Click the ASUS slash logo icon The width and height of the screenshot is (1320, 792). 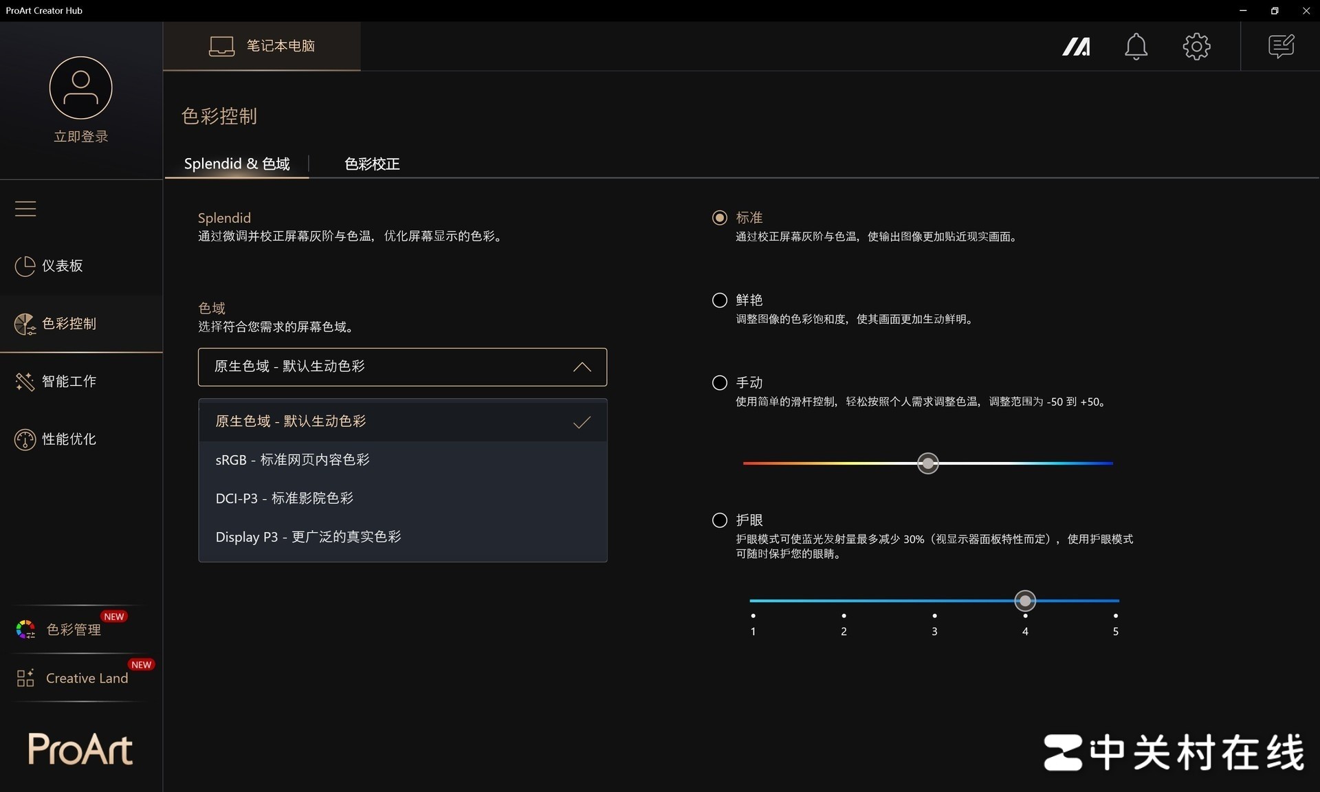click(1076, 46)
